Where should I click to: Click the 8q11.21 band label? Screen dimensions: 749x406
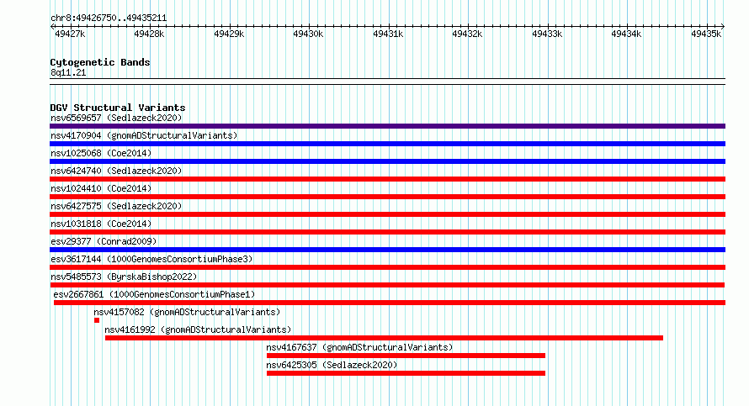tap(68, 73)
